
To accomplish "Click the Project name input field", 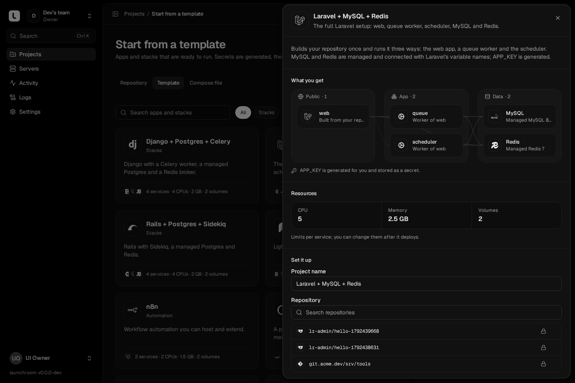I will (x=426, y=284).
